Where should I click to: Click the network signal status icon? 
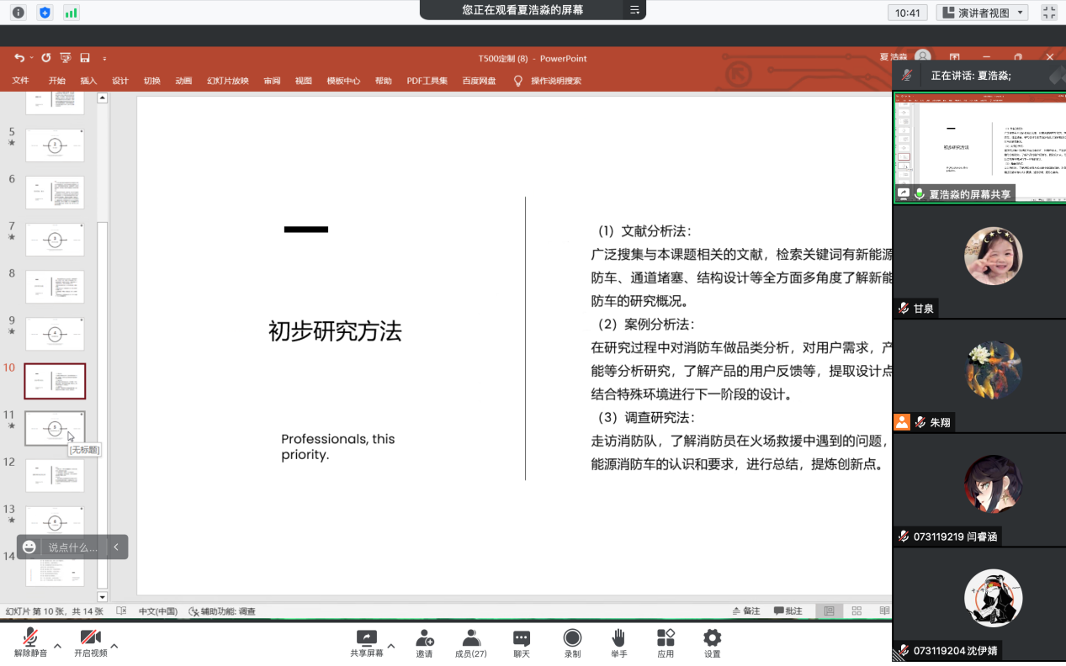coord(72,13)
